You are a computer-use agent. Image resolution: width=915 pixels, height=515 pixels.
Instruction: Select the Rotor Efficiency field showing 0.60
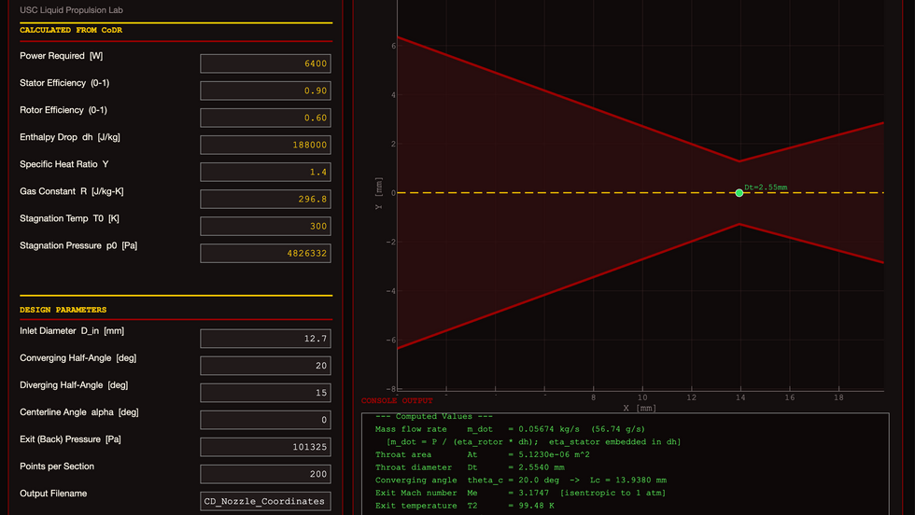(265, 118)
